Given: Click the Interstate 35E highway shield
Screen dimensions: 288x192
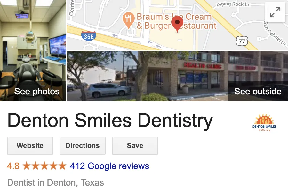Looking at the screenshot, I should [89, 36].
